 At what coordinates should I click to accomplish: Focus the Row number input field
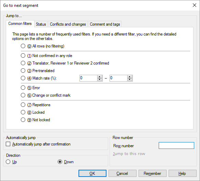(176, 145)
